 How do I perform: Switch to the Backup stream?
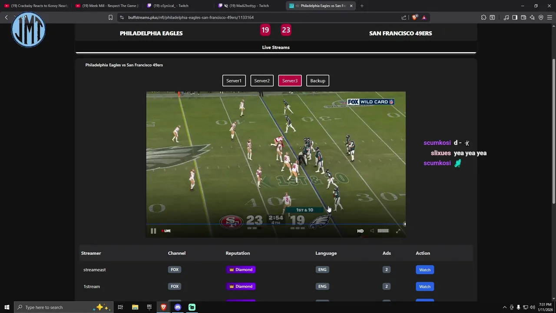(x=318, y=81)
